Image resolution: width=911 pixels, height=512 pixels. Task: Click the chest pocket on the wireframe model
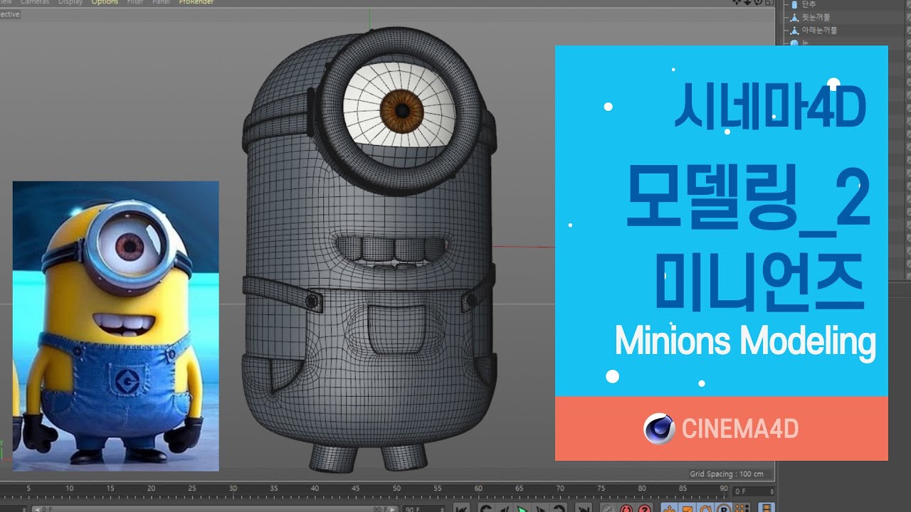pos(396,331)
